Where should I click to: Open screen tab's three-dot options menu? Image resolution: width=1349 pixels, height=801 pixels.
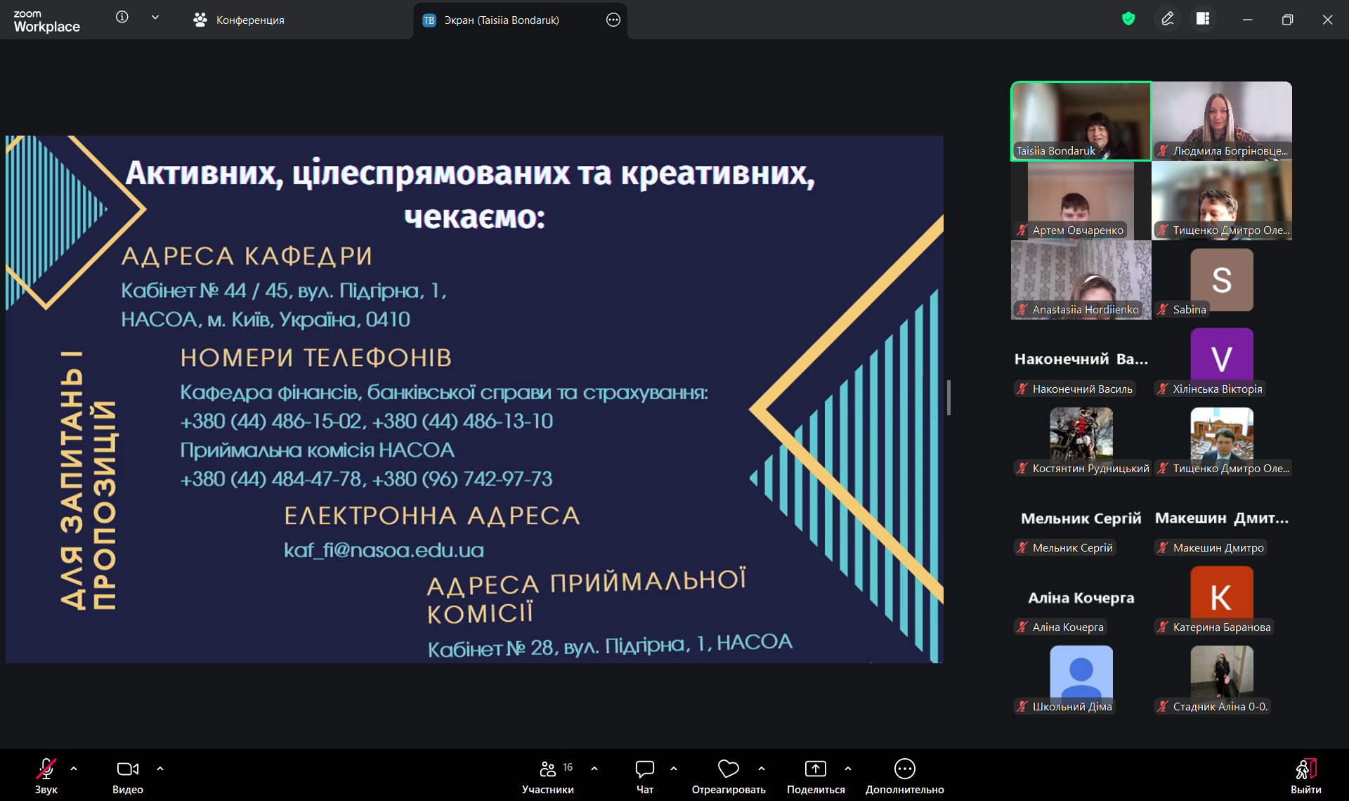613,20
